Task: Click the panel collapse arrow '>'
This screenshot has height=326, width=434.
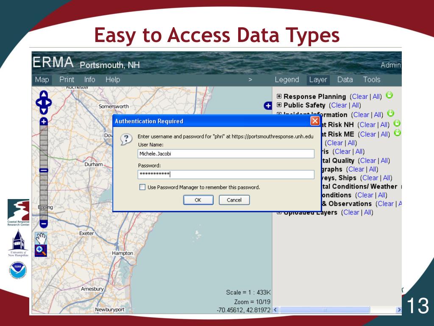Action: [250, 80]
